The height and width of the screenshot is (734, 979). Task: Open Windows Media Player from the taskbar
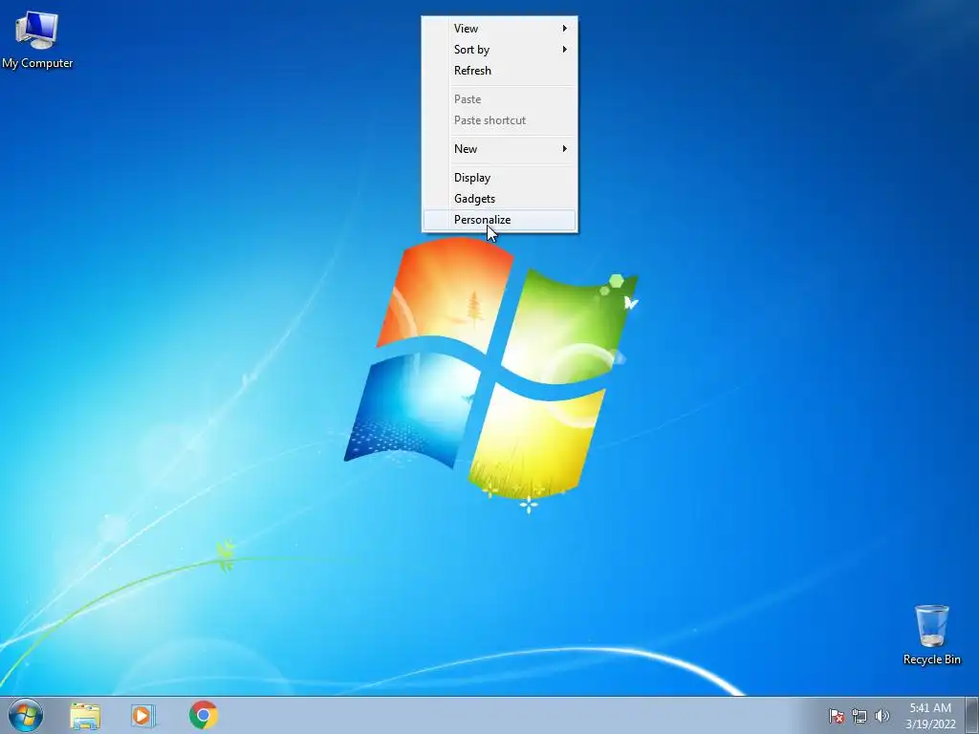pyautogui.click(x=143, y=715)
